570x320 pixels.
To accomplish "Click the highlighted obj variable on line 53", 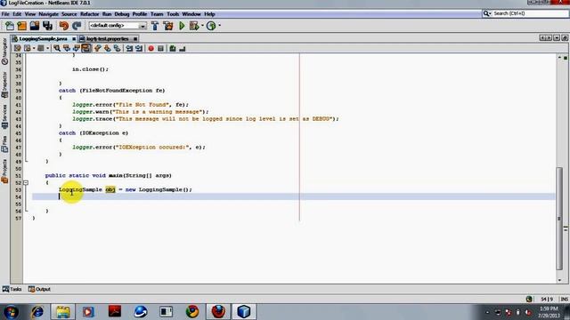I will [x=110, y=189].
